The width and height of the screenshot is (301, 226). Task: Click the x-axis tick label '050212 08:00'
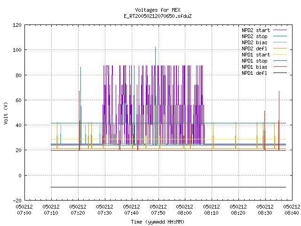coord(184,210)
